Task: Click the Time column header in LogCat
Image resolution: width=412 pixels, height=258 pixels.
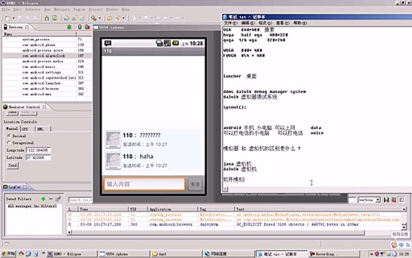Action: click(103, 209)
